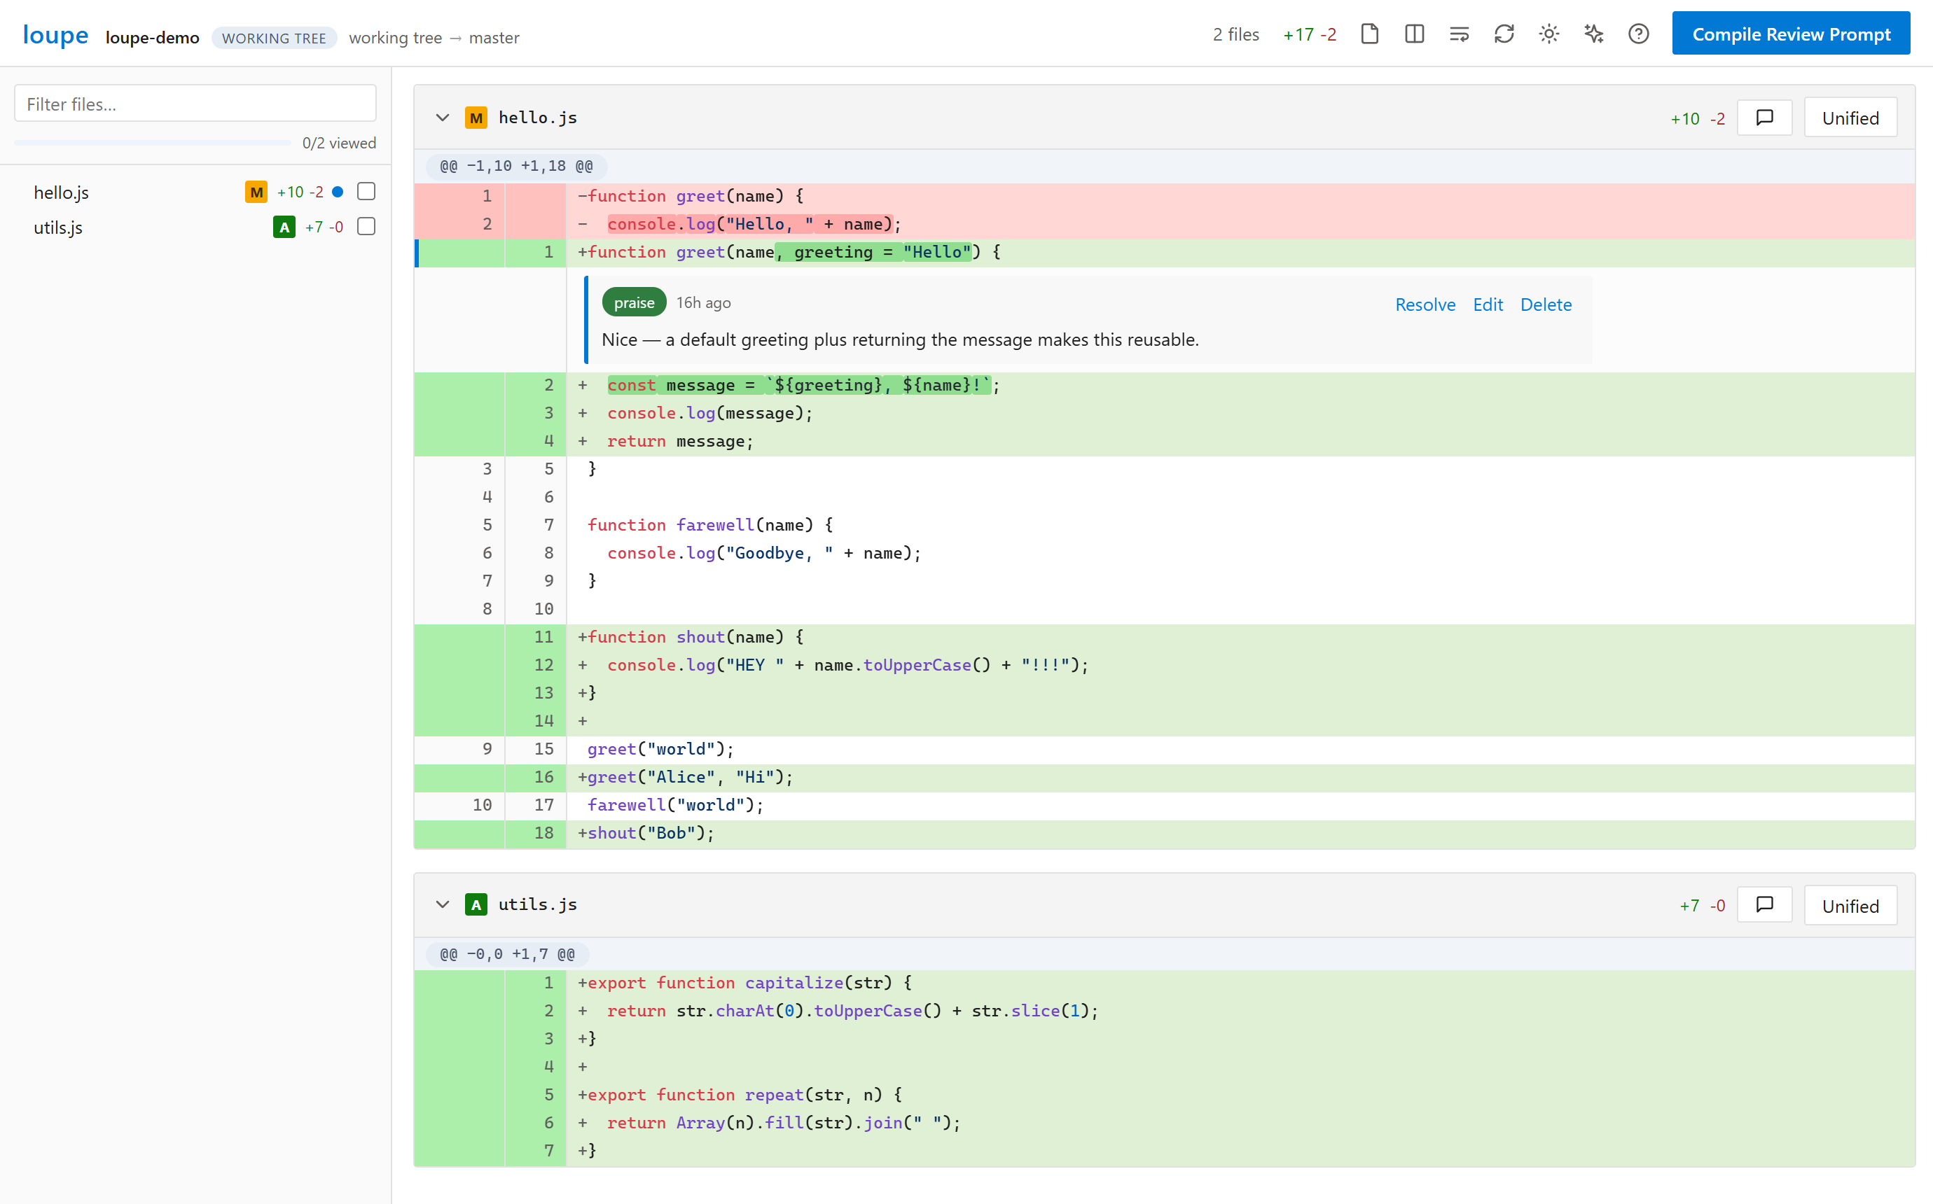Click the utils.js file title in diff header
Image resolution: width=1933 pixels, height=1204 pixels.
point(538,904)
